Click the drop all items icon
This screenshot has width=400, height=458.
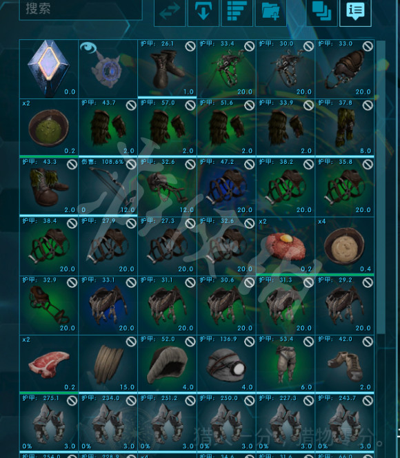(203, 12)
